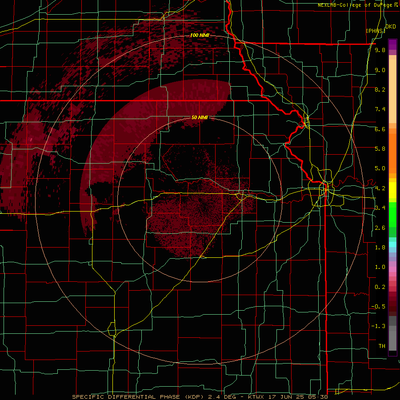Image resolution: width=400 pixels, height=400 pixels.
Task: Click the 17 JUN 25 05:30 timestamp
Action: point(298,397)
